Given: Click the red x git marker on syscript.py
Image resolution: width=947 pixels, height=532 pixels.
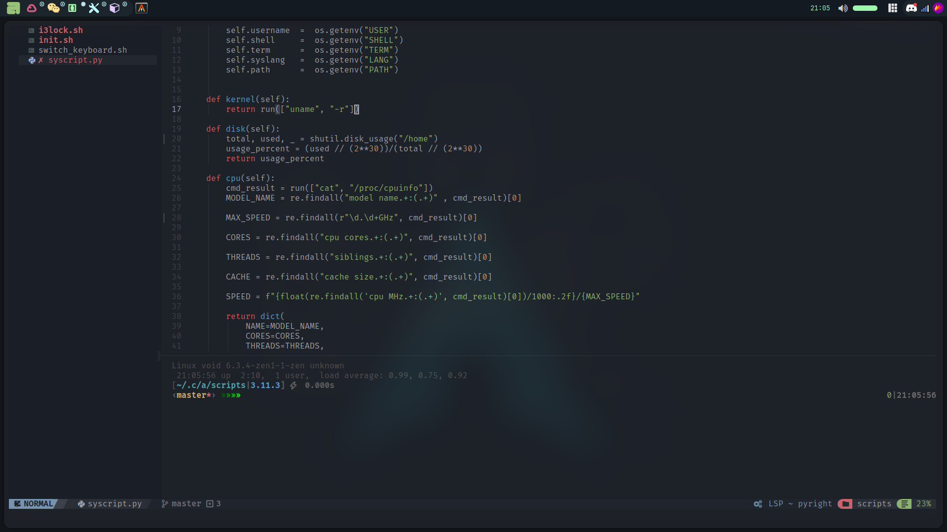Looking at the screenshot, I should pos(41,60).
